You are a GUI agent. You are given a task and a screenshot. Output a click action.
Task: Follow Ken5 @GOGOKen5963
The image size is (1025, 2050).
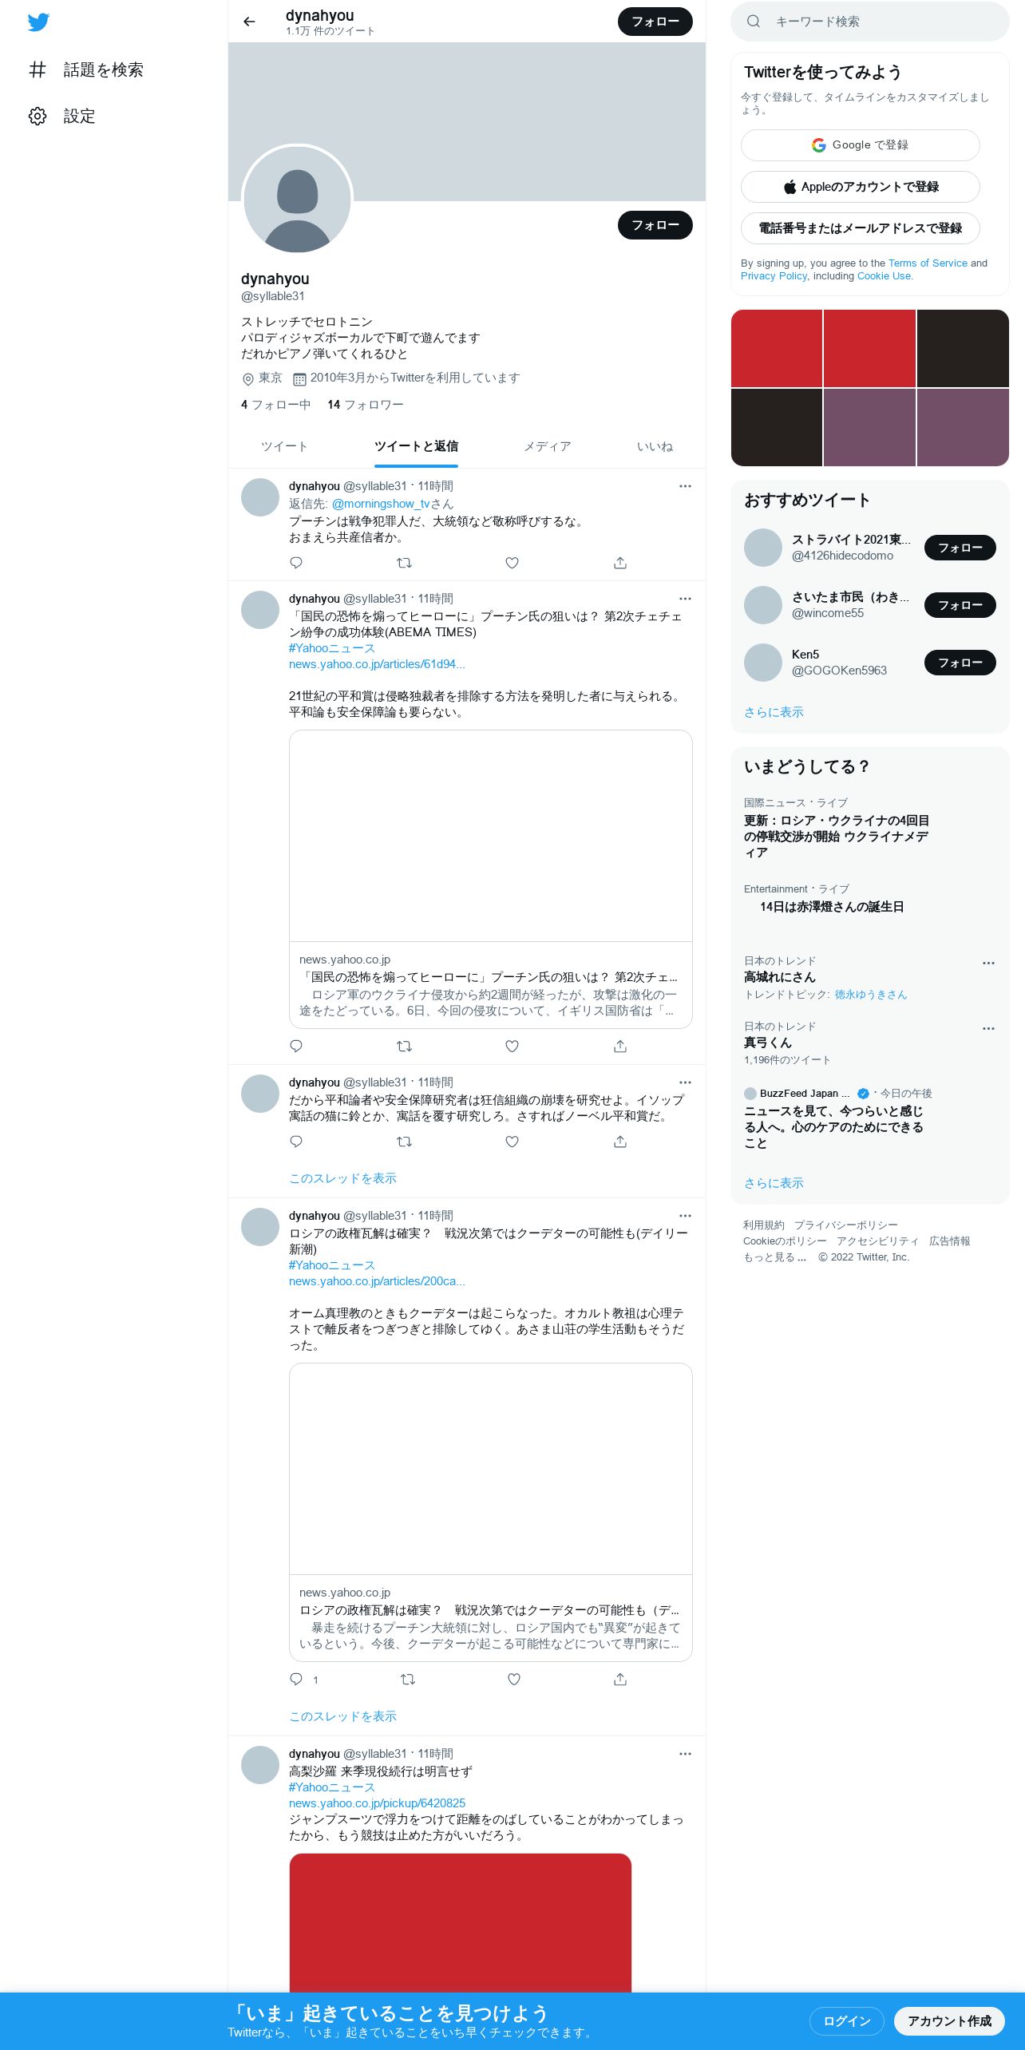coord(960,663)
